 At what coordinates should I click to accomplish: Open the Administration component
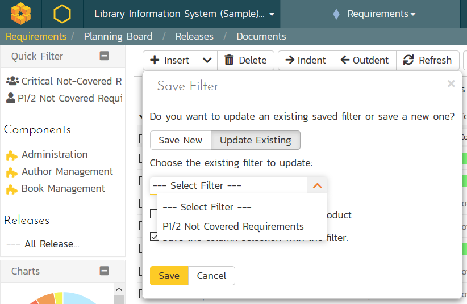[55, 154]
